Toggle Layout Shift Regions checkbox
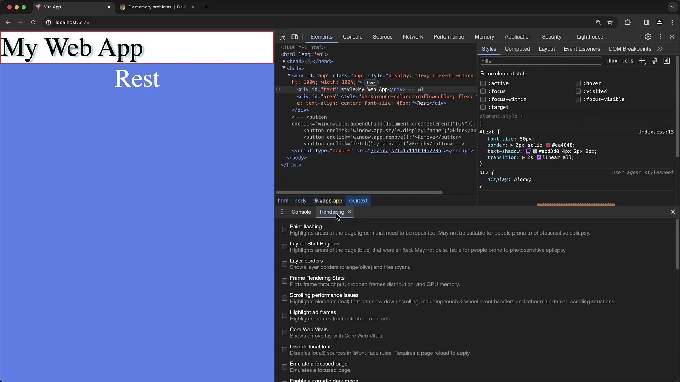Viewport: 680px width, 382px height. [x=284, y=246]
